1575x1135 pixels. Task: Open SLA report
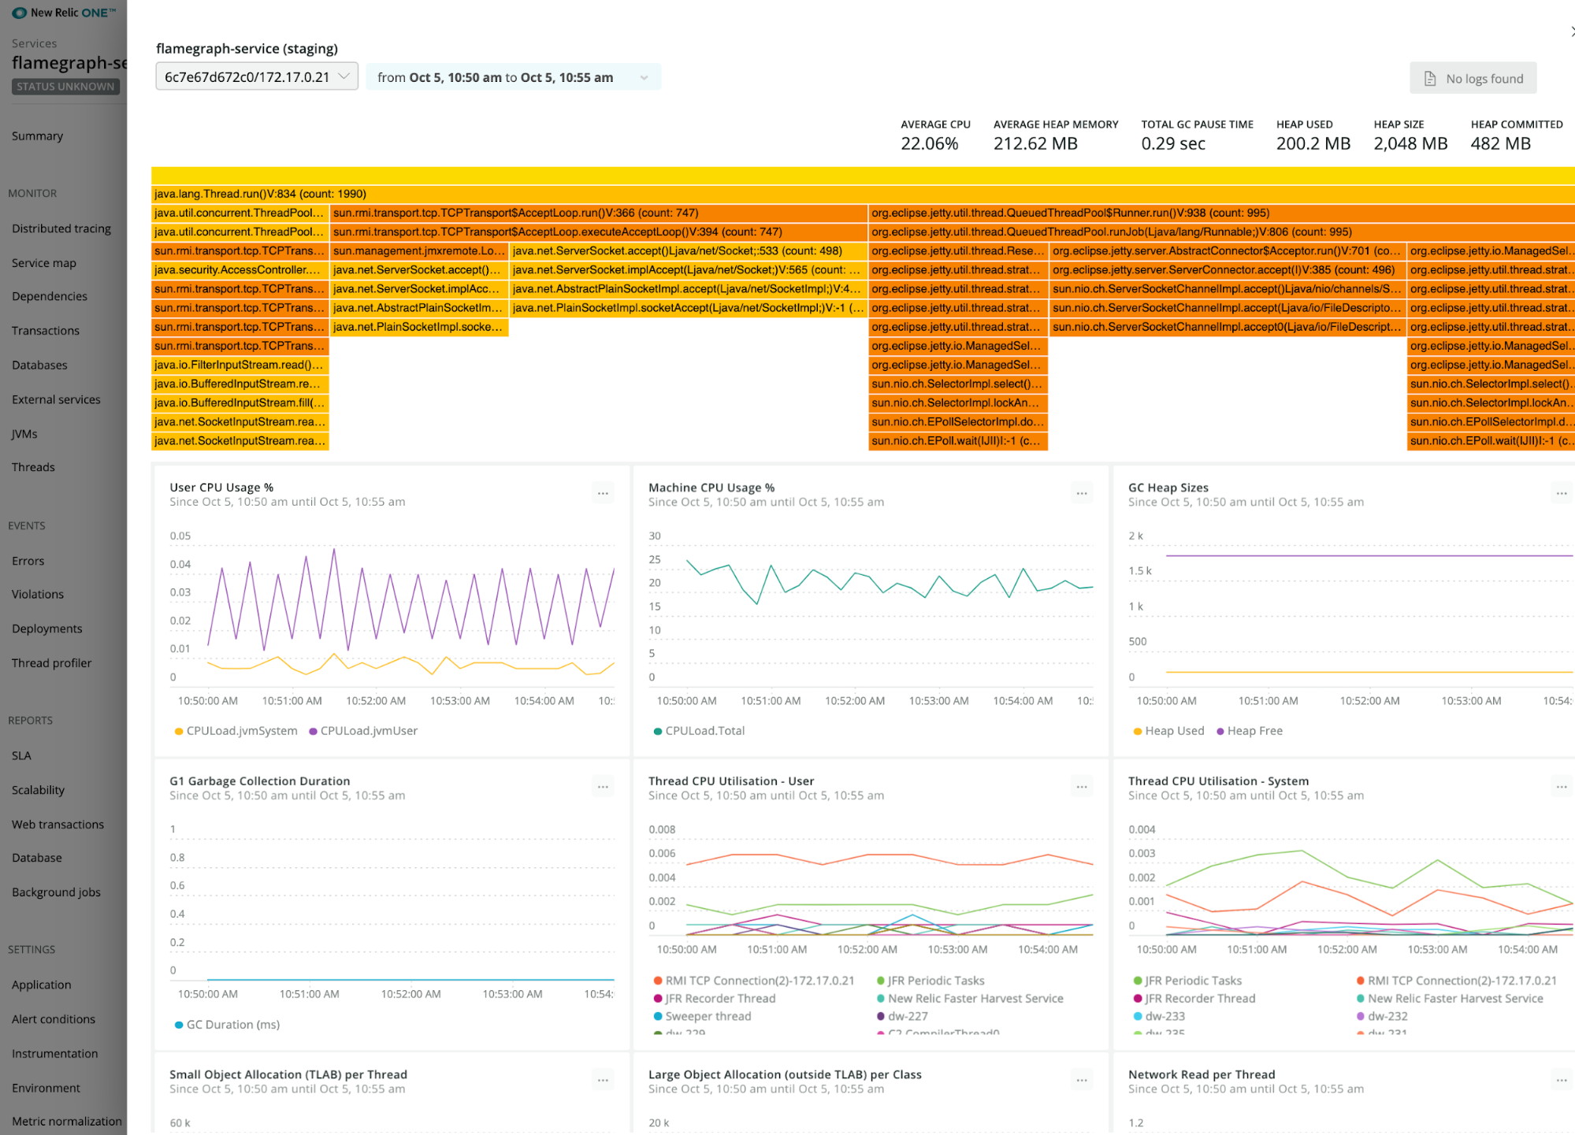[21, 756]
